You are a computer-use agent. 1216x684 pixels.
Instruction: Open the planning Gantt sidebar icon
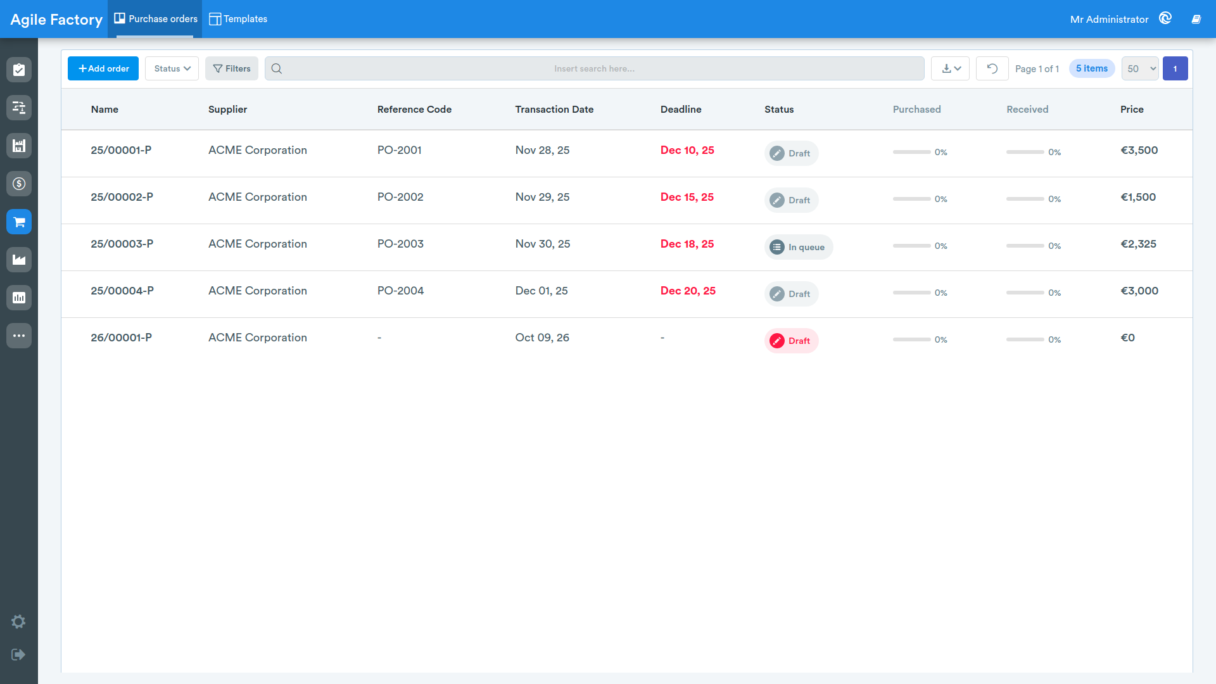(19, 108)
